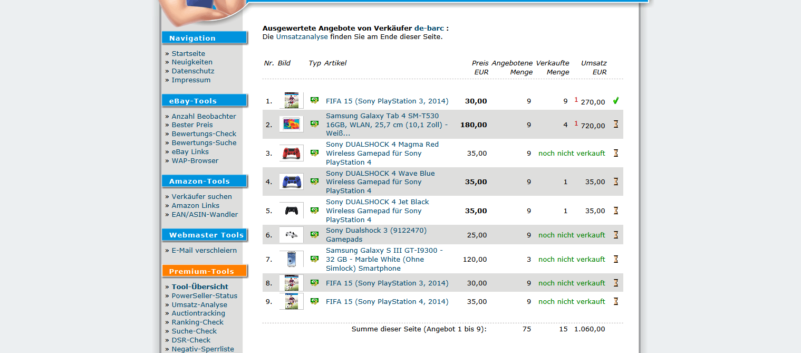
Task: Select Tool-Übersicht under Premium-Tools
Action: (200, 287)
